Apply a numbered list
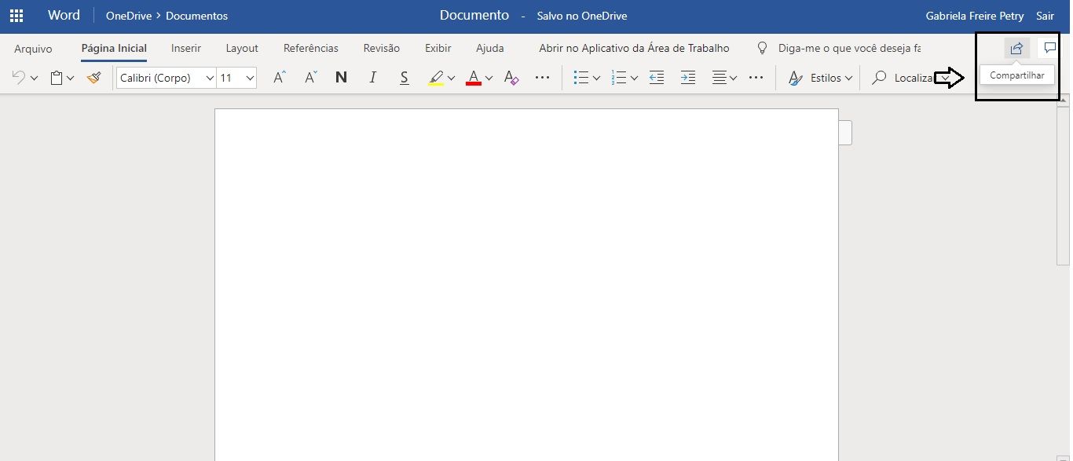Viewport: 1073px width, 461px height. pos(619,78)
